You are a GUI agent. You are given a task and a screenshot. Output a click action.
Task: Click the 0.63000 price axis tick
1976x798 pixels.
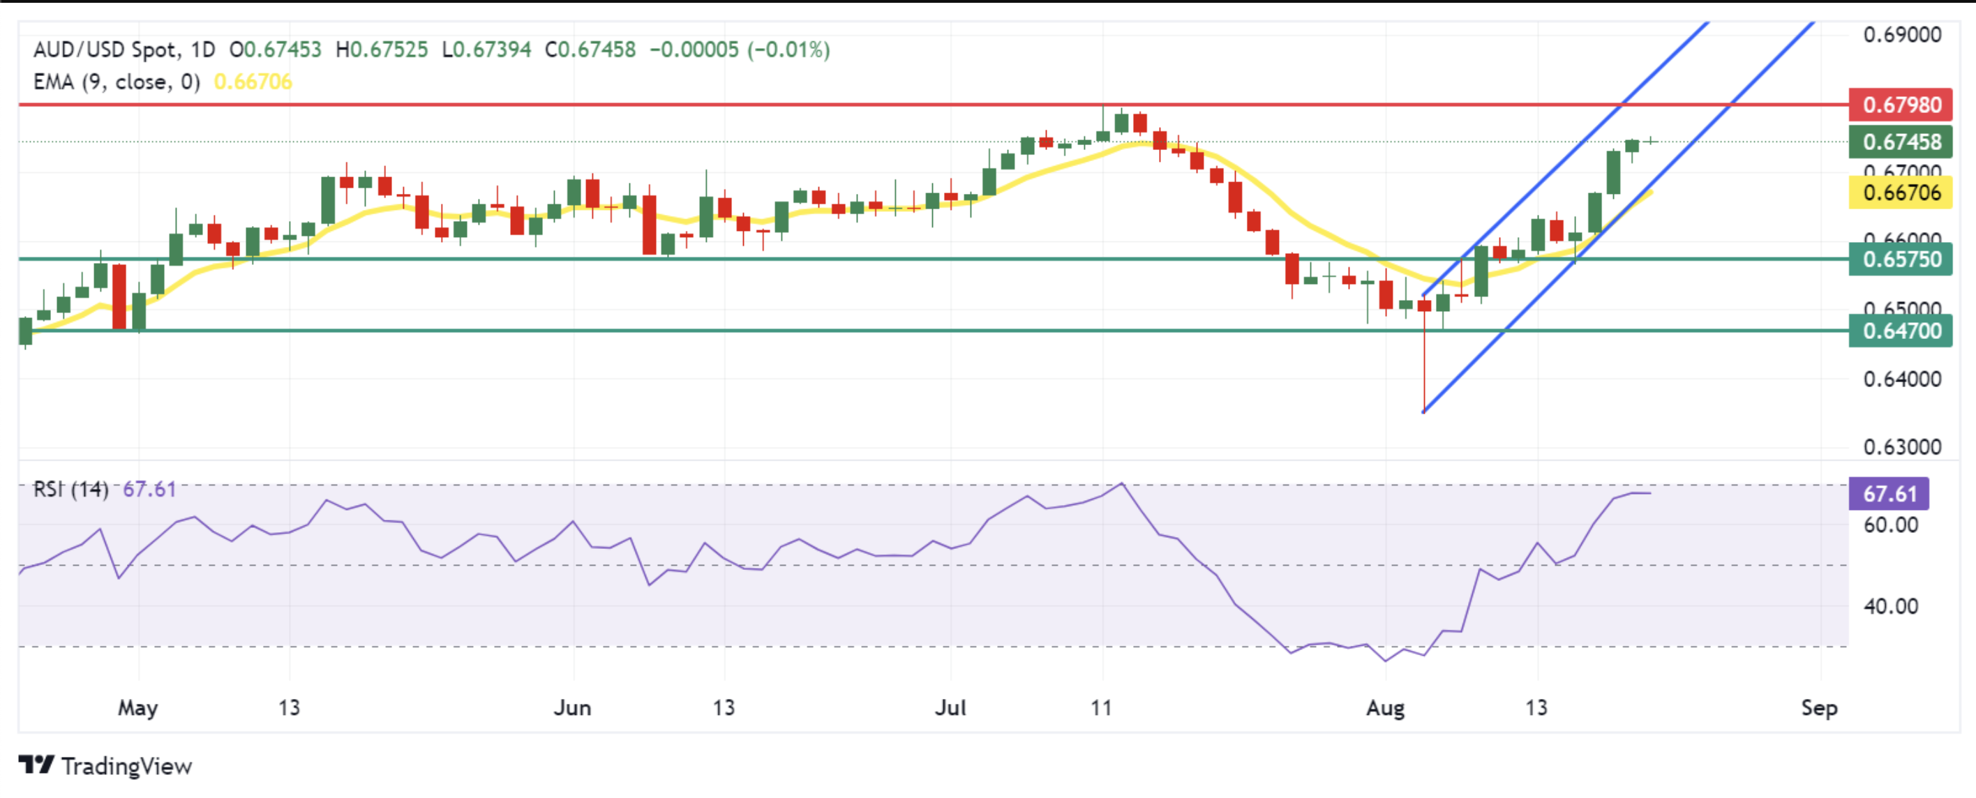(x=1902, y=447)
